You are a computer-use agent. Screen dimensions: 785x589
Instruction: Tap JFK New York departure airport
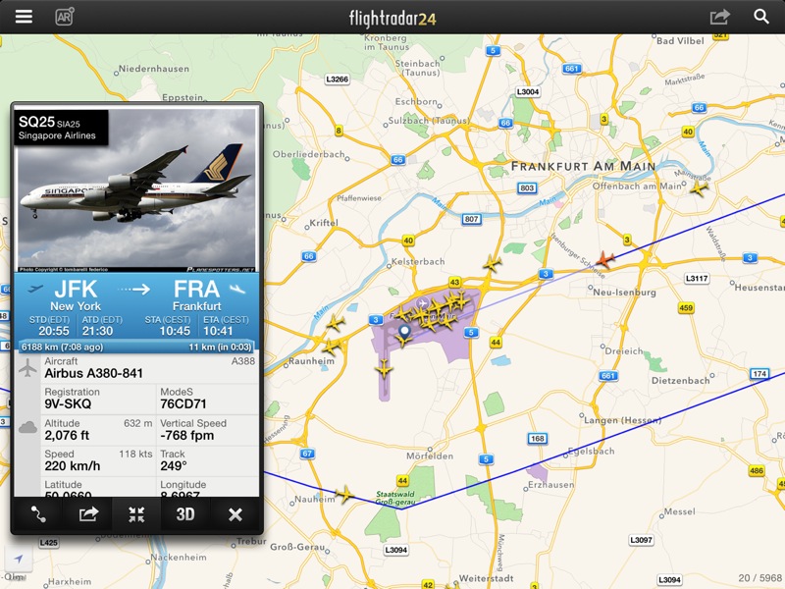(x=76, y=296)
